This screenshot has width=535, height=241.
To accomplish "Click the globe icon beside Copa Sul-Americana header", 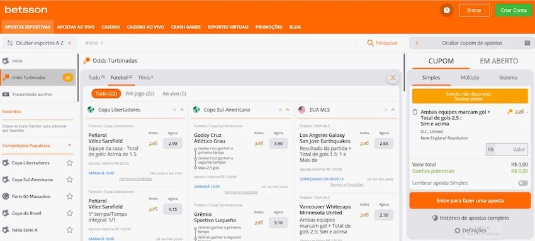I will point(196,110).
